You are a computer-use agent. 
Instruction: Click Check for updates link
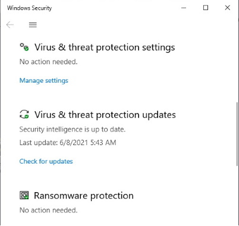click(46, 161)
